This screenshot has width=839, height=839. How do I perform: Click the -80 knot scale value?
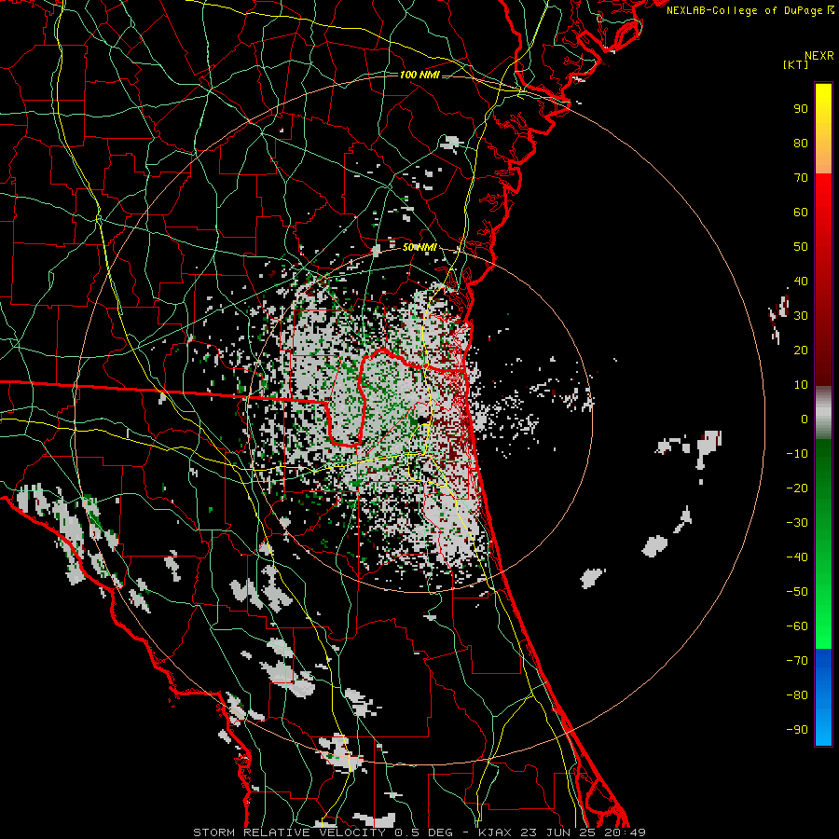pyautogui.click(x=797, y=695)
